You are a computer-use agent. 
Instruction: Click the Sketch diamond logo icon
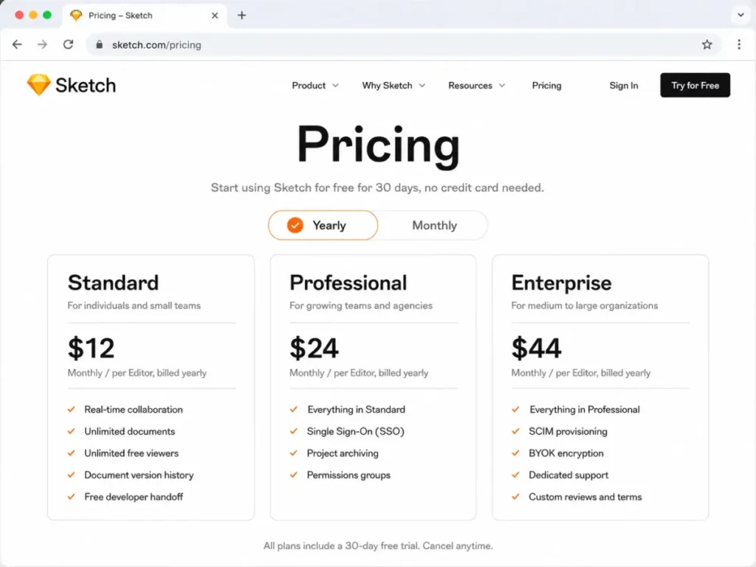click(x=38, y=85)
